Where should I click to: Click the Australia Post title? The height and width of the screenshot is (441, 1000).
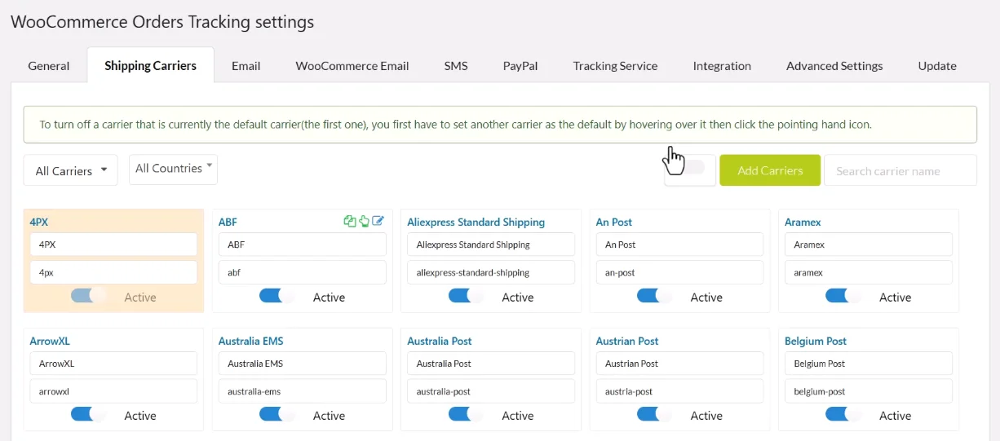440,341
